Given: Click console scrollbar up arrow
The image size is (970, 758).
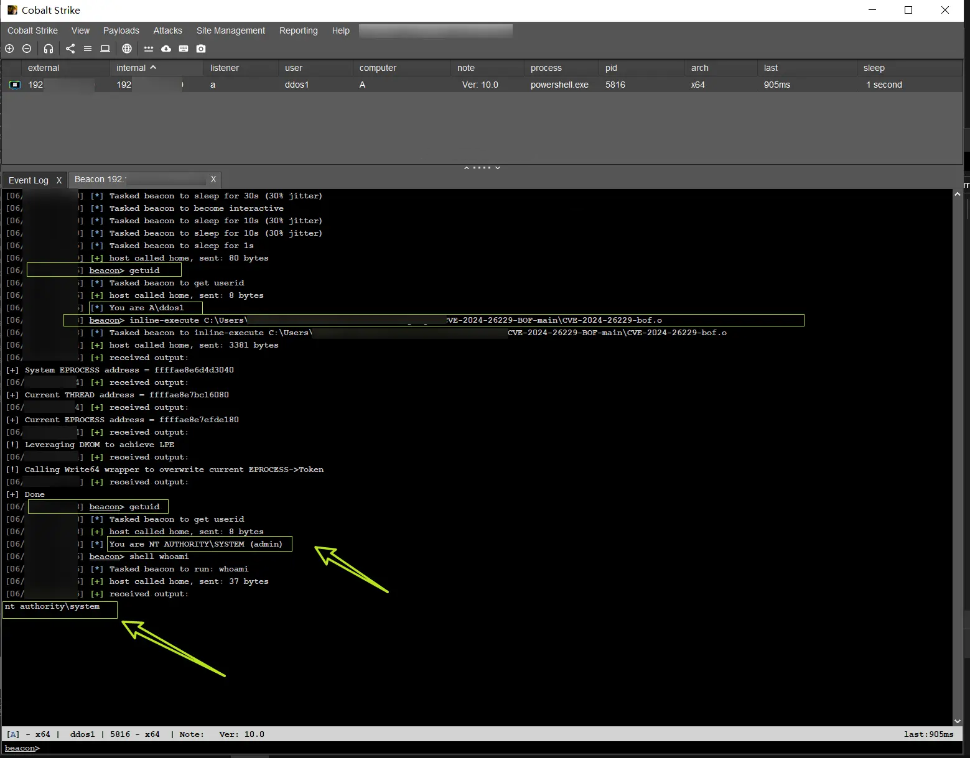Looking at the screenshot, I should pos(958,195).
